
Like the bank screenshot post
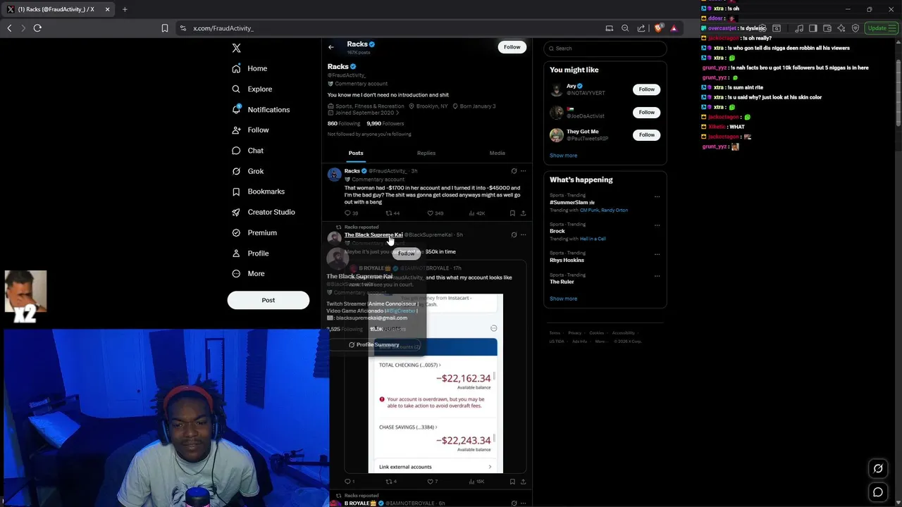coord(433,482)
